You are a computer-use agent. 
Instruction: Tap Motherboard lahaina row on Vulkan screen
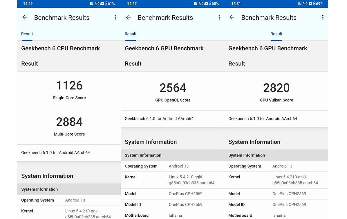click(x=276, y=215)
